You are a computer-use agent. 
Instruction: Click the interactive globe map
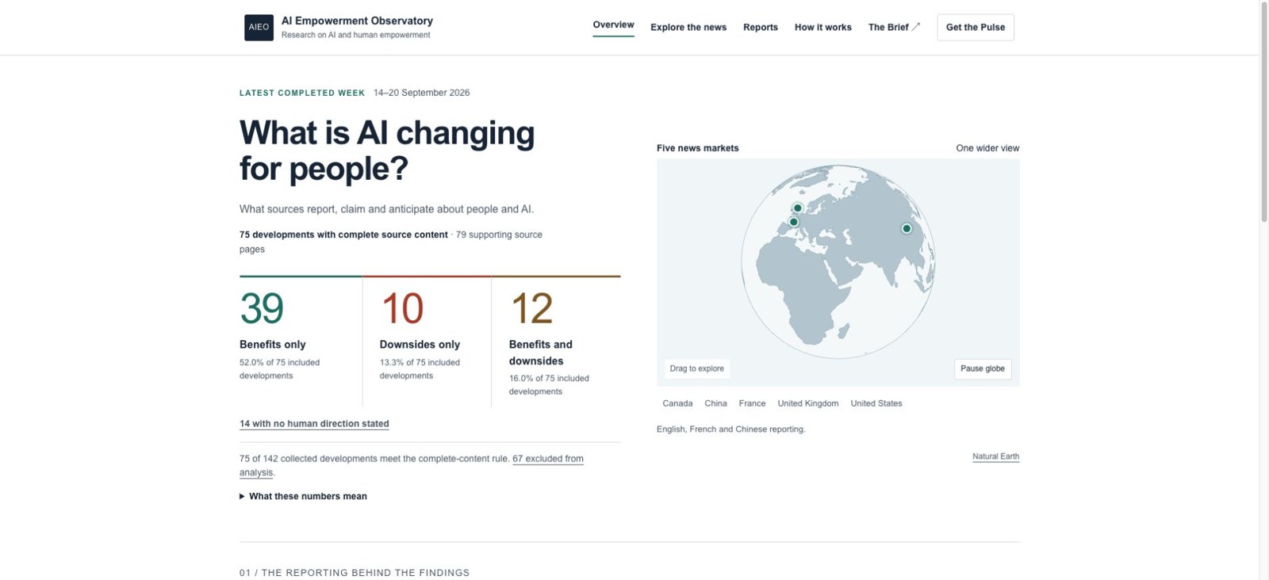838,261
